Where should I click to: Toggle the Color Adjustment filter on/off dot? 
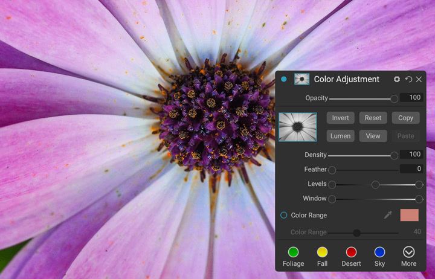283,79
